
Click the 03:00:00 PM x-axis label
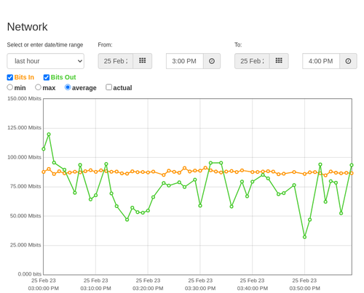tap(44, 289)
